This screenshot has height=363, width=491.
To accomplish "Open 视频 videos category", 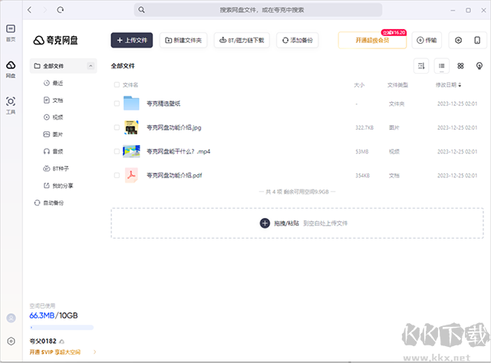I will 53,117.
